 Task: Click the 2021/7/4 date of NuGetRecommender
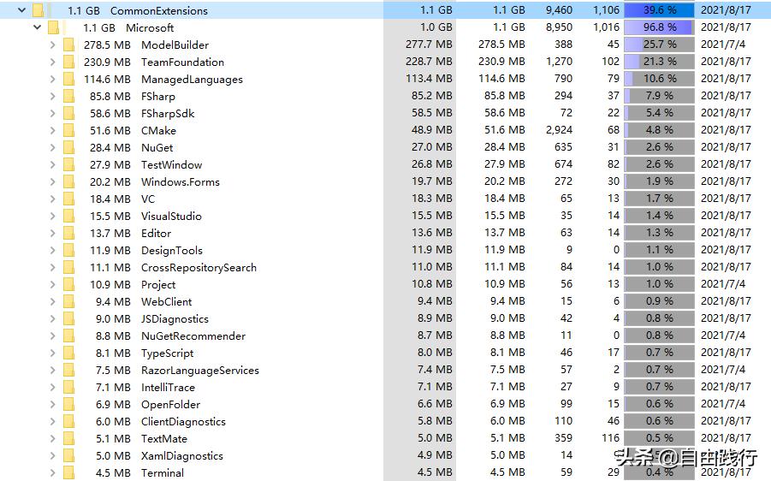pos(723,335)
